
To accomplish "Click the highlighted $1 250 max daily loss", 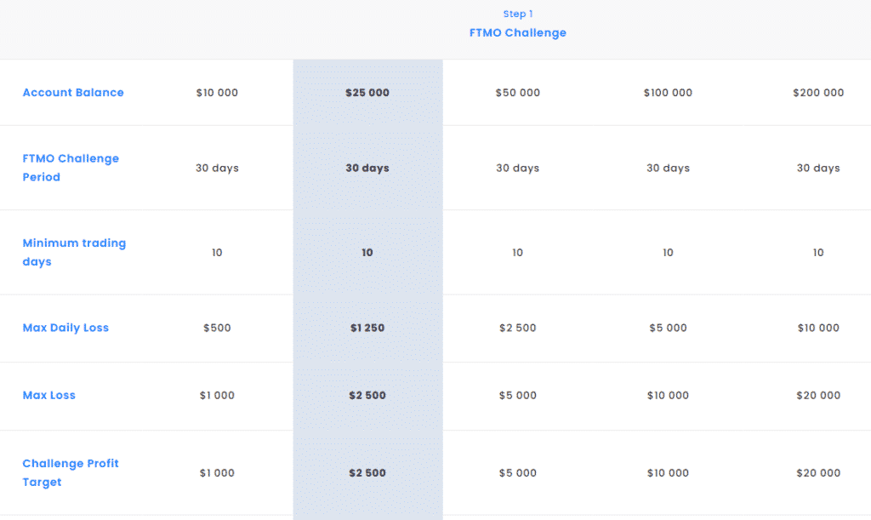I will [367, 328].
